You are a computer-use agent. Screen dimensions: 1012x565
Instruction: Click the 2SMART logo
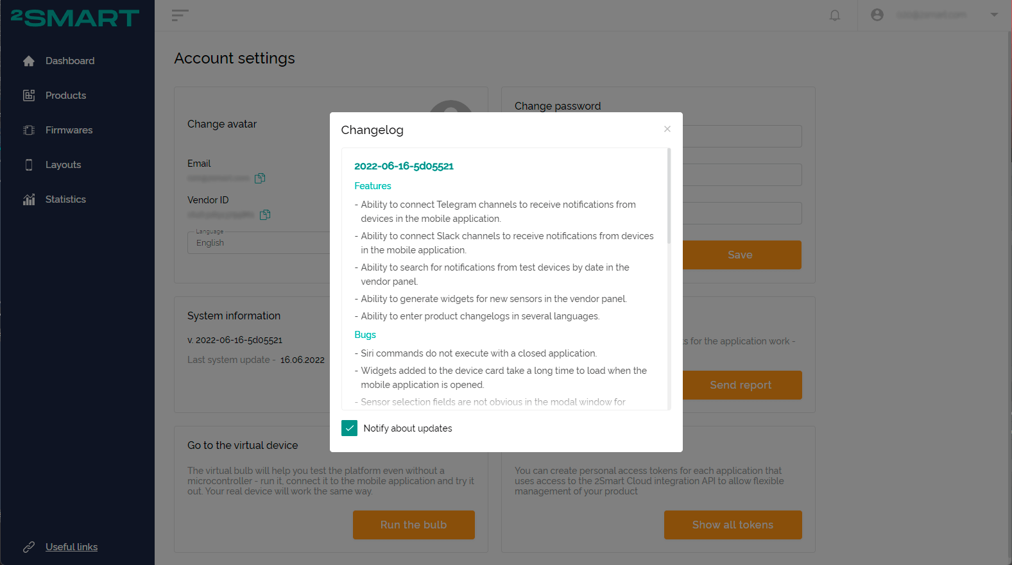75,18
